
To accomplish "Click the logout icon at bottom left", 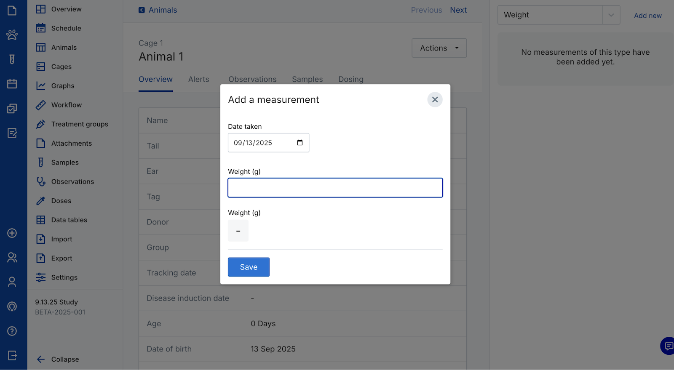I will click(x=12, y=356).
